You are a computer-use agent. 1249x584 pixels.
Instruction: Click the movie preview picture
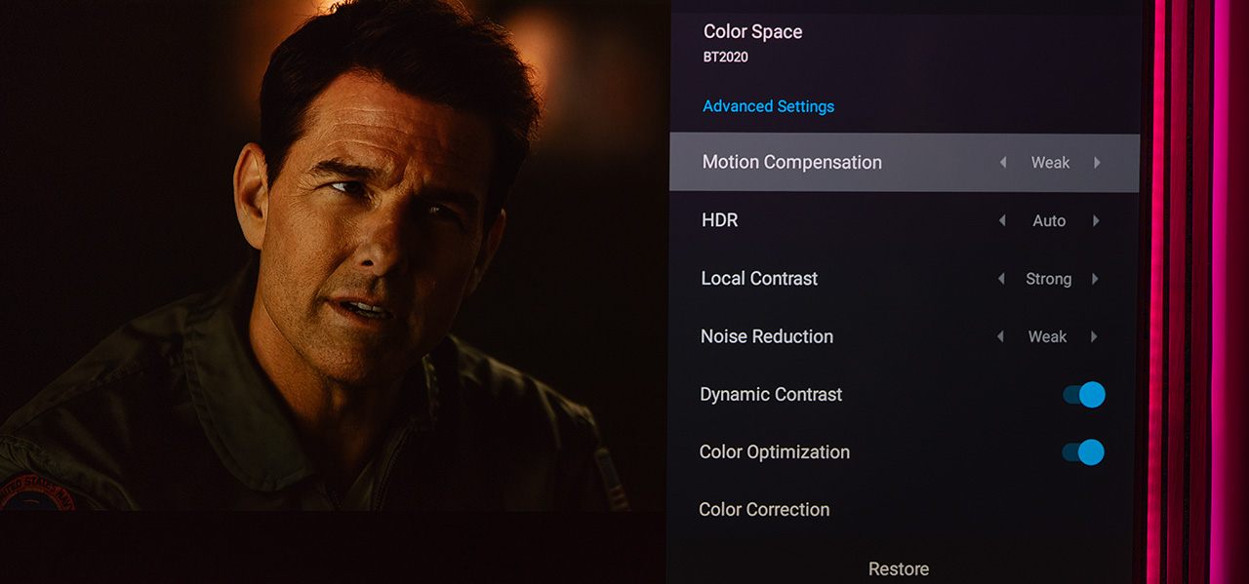tap(332, 253)
